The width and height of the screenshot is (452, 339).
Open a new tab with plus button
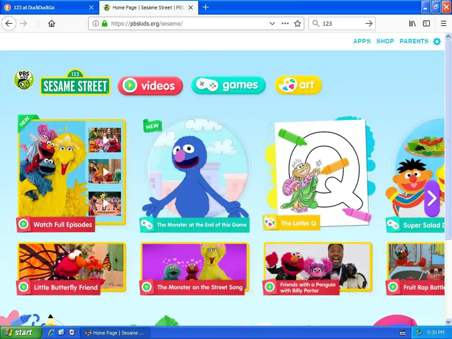pyautogui.click(x=206, y=7)
